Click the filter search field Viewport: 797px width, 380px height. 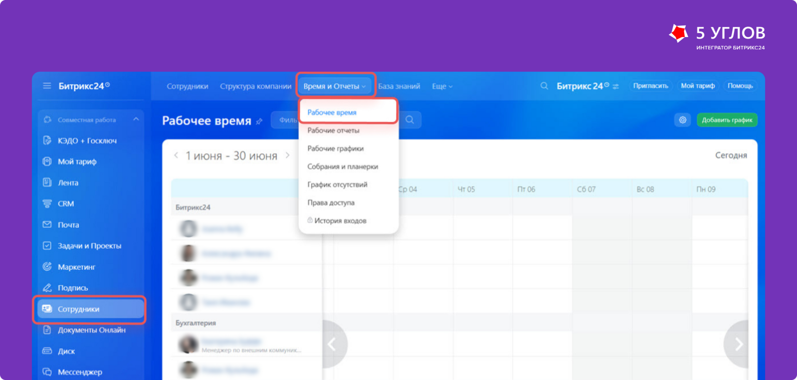pyautogui.click(x=346, y=120)
